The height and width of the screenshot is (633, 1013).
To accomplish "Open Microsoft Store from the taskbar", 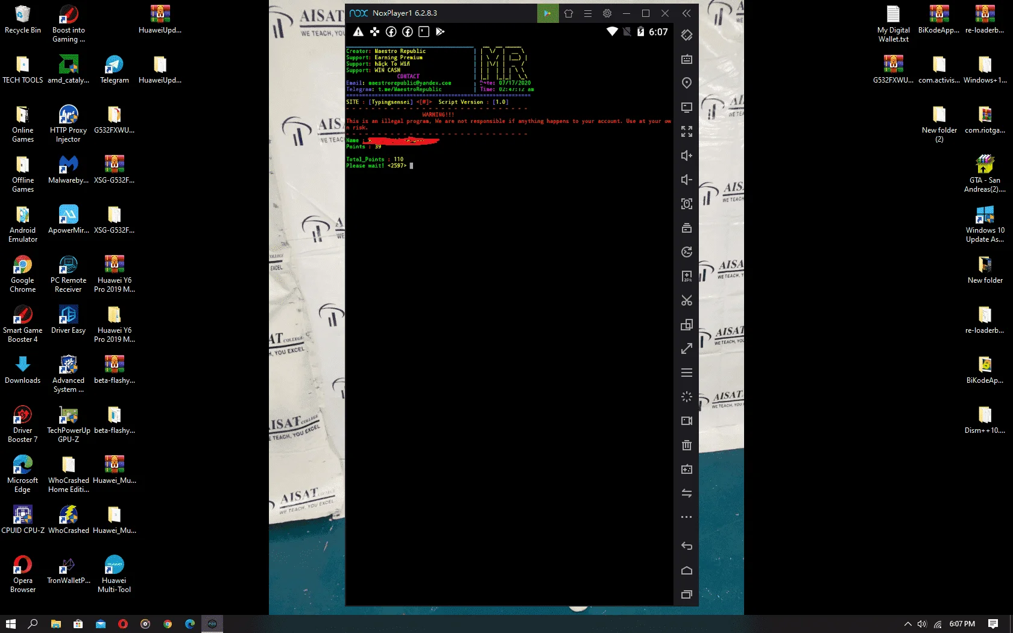I will click(x=78, y=624).
